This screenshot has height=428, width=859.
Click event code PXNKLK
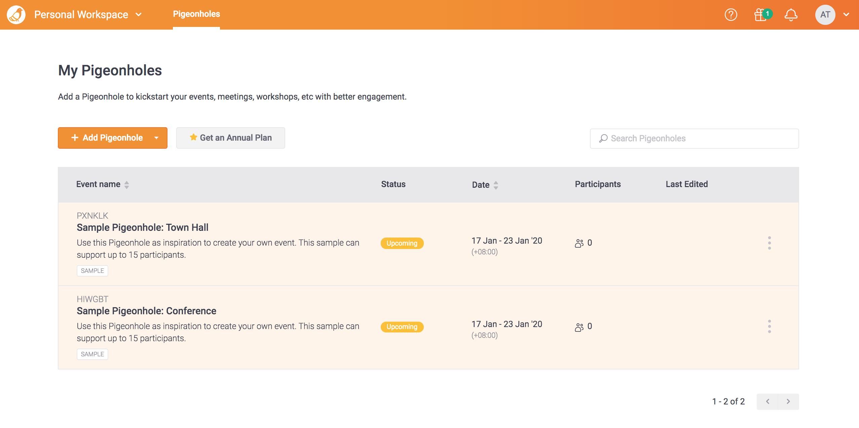pos(92,216)
